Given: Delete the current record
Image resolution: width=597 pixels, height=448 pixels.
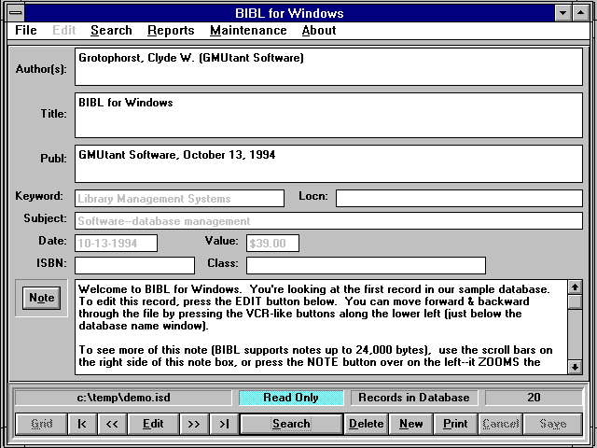Looking at the screenshot, I should point(366,424).
